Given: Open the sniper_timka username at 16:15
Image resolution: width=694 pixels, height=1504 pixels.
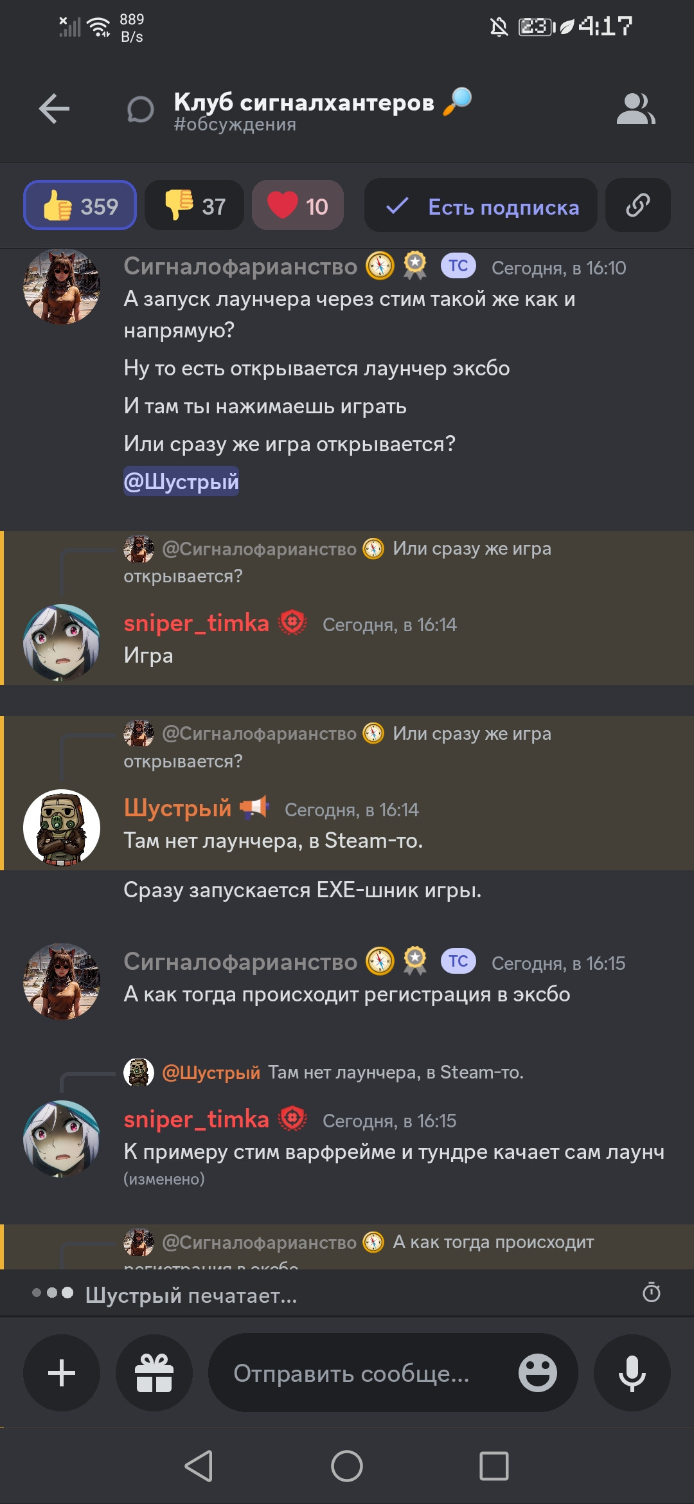Looking at the screenshot, I should (196, 1119).
